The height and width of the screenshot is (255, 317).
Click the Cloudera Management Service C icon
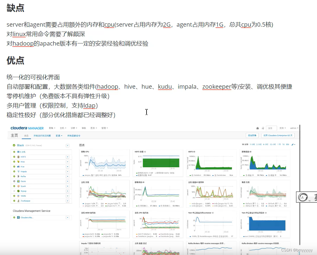(18, 217)
